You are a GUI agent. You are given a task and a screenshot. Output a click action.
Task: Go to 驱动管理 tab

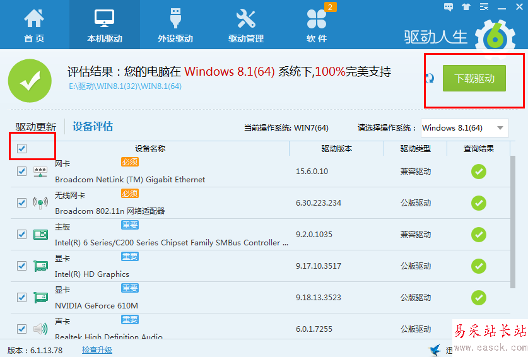click(246, 25)
